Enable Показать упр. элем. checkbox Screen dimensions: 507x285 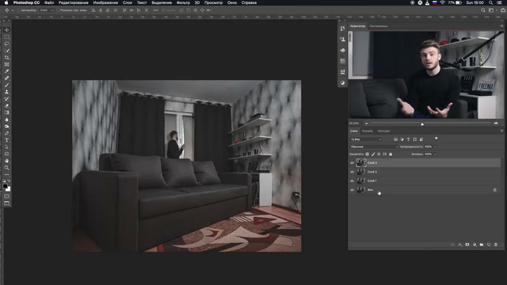click(58, 10)
